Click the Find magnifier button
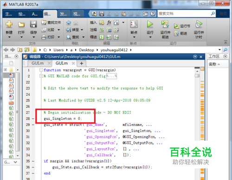The width and height of the screenshot is (232, 180). coord(73,37)
